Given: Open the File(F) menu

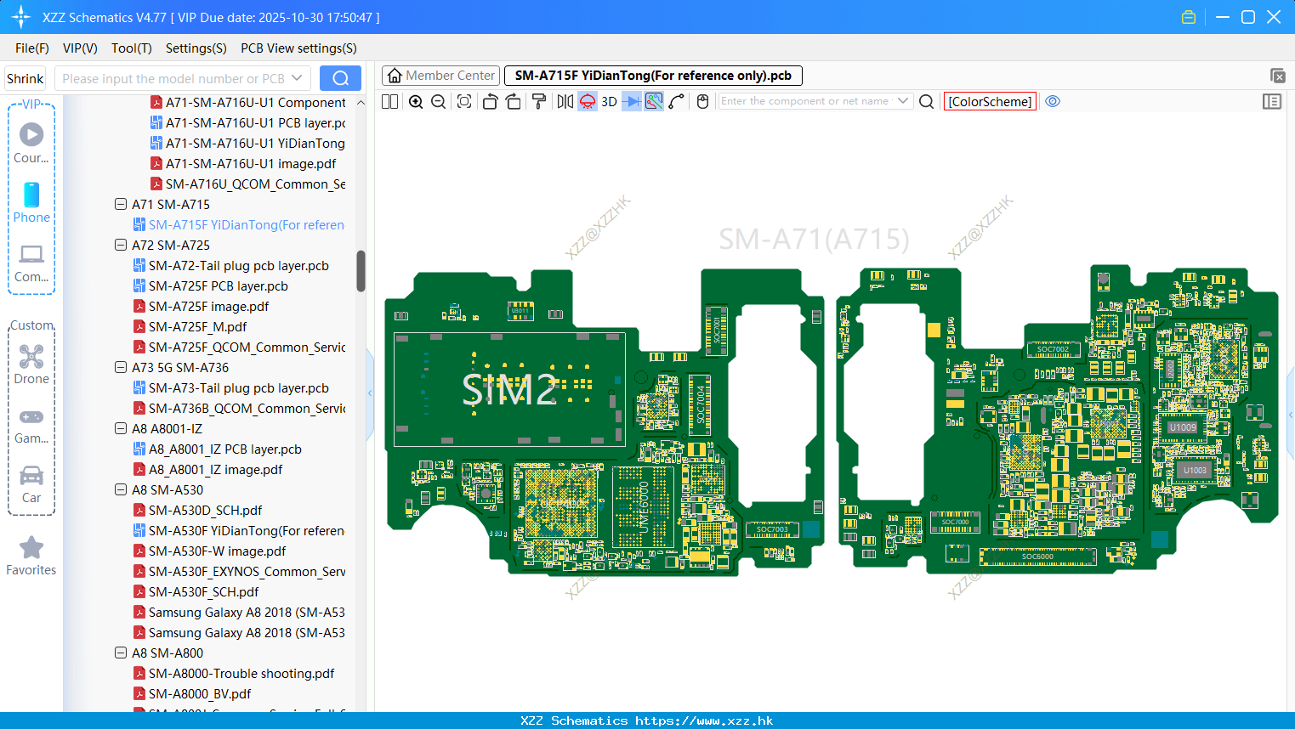Looking at the screenshot, I should pos(32,48).
